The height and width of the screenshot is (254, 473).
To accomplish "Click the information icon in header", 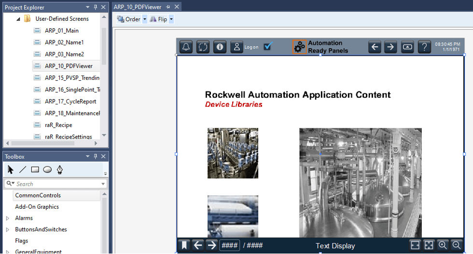I will coord(220,47).
